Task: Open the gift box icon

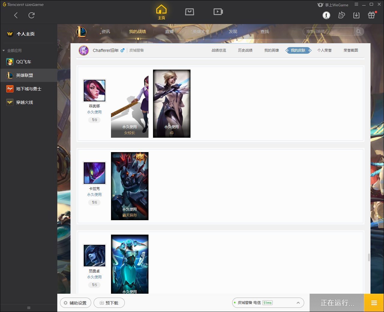Action: point(371,15)
